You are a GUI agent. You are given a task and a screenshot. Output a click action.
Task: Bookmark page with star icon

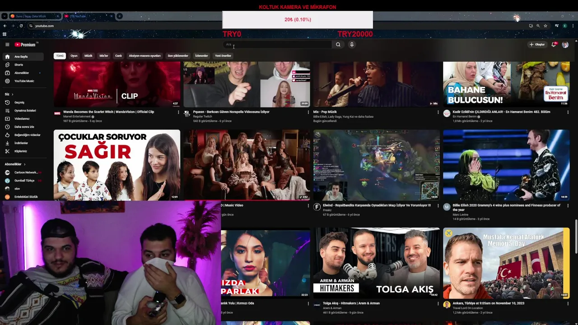coord(545,26)
